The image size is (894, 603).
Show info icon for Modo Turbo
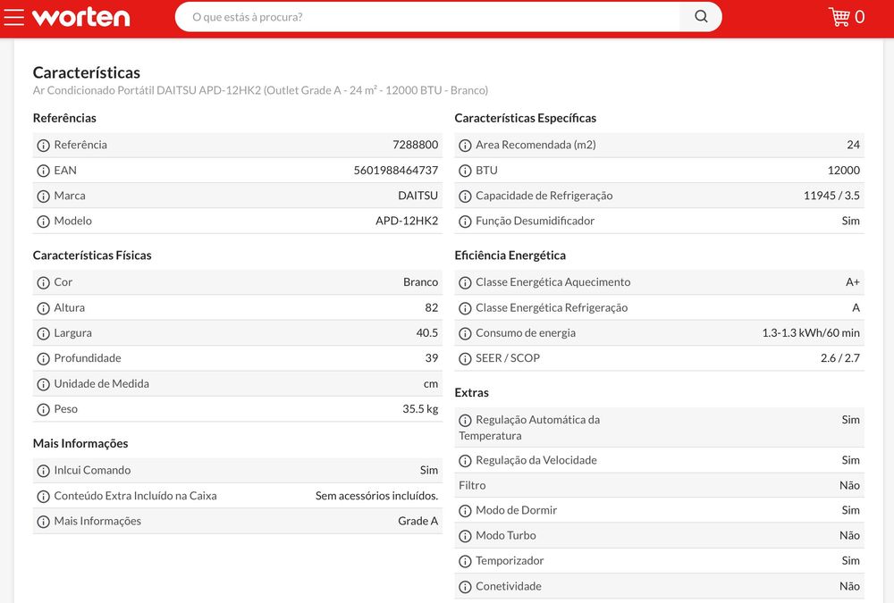point(465,536)
